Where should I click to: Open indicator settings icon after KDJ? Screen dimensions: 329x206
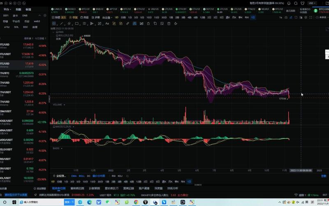click(127, 176)
